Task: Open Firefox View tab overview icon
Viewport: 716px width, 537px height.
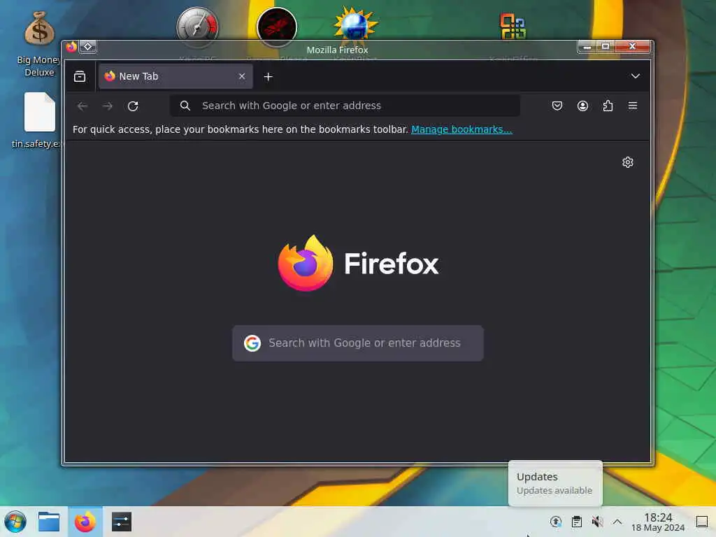Action: pyautogui.click(x=80, y=76)
